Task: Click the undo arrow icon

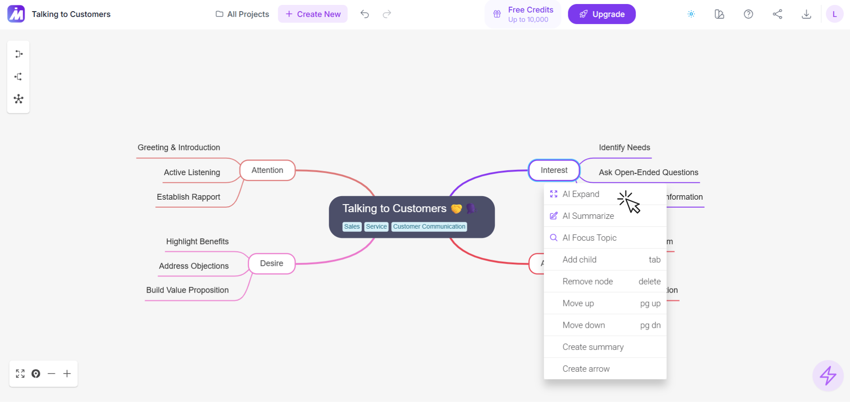Action: pyautogui.click(x=365, y=14)
